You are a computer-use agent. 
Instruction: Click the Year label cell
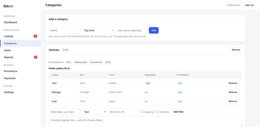tap(54, 83)
